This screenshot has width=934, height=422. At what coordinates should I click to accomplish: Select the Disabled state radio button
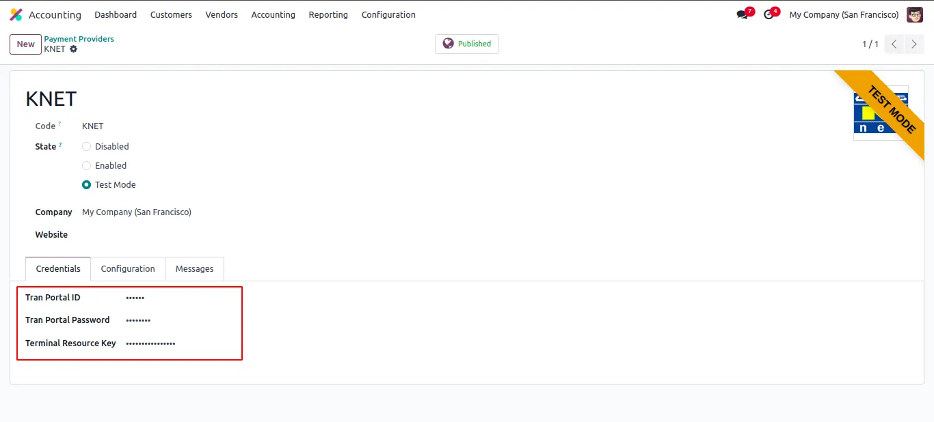coord(86,147)
